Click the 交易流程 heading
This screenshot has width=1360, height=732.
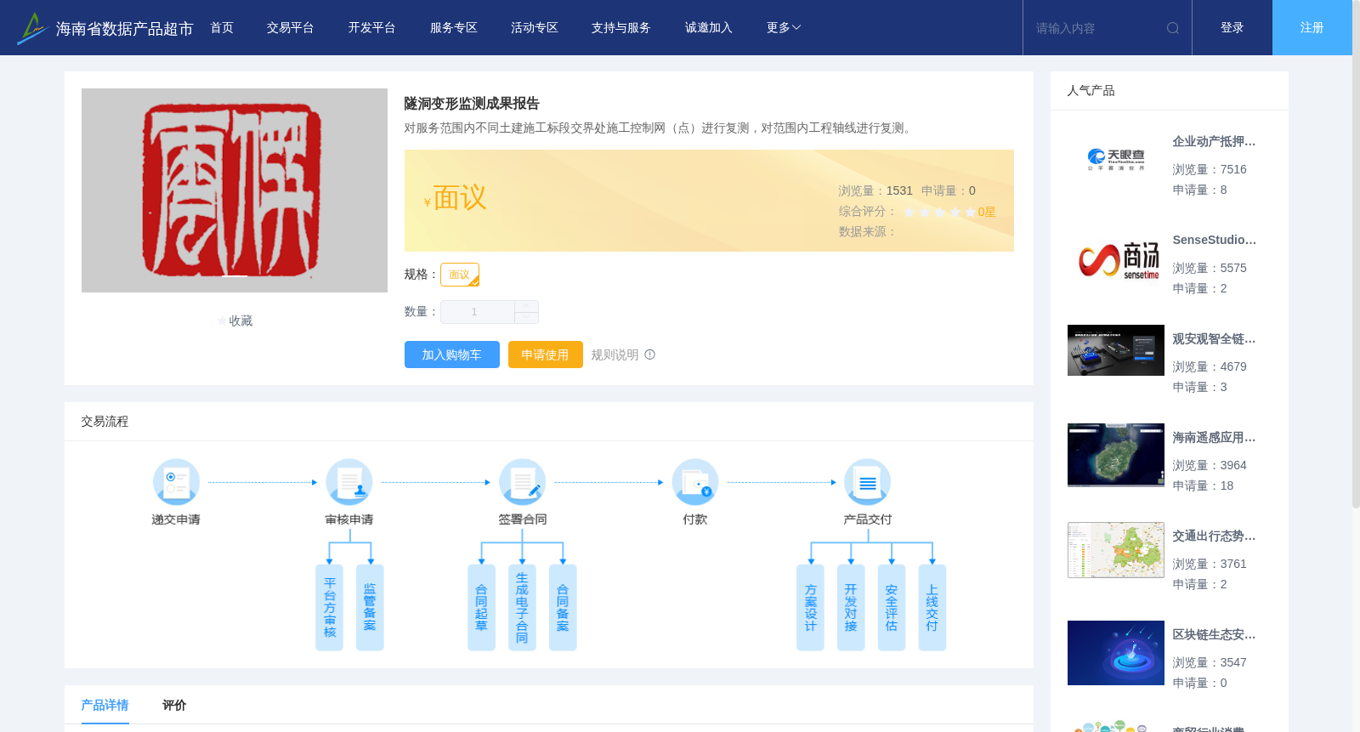(x=105, y=422)
